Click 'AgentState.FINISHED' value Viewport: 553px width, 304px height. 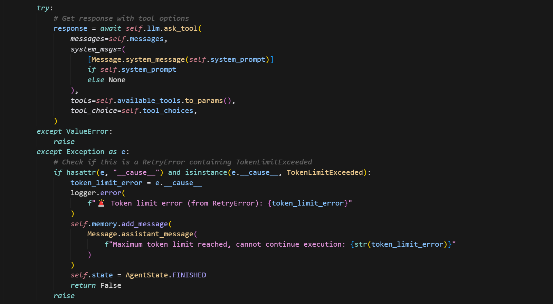click(x=166, y=275)
